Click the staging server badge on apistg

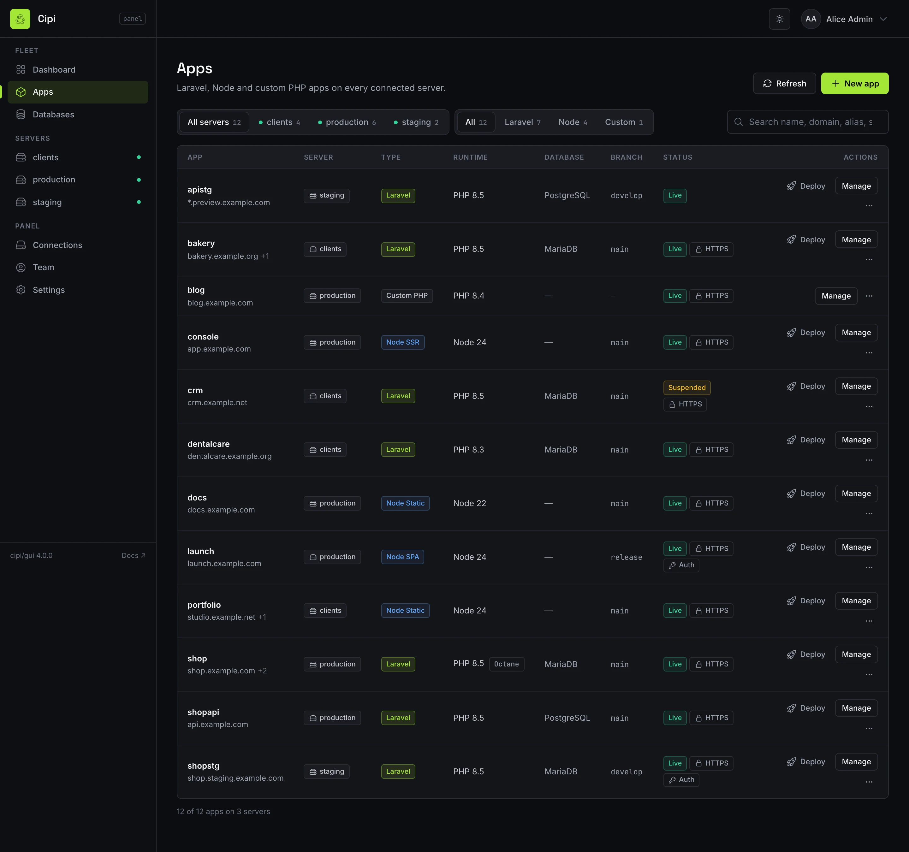click(x=326, y=196)
